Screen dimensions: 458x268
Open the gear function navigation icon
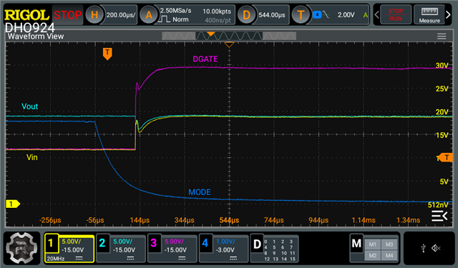pos(22,248)
